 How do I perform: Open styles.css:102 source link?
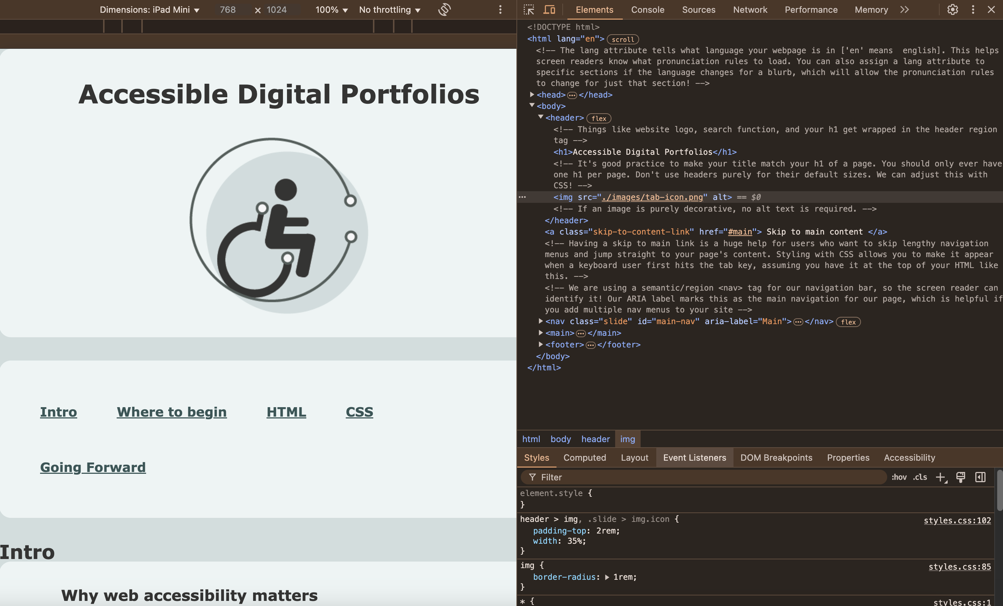click(957, 520)
